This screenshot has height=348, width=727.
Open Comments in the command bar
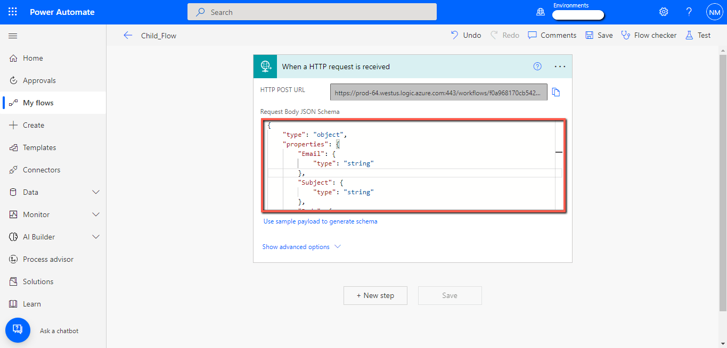click(x=552, y=35)
